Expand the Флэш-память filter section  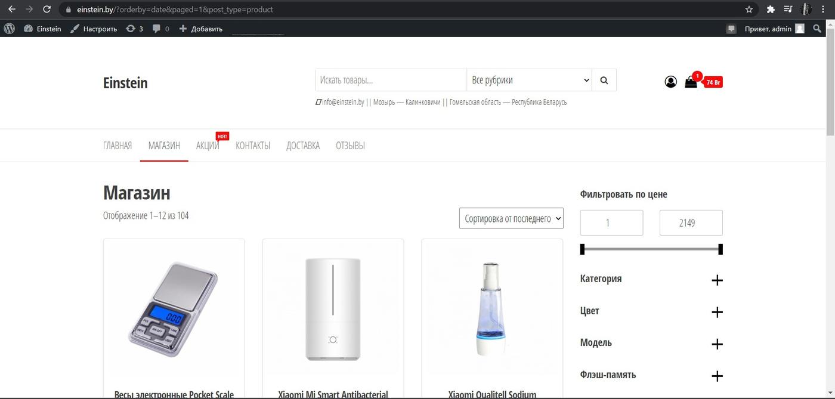click(x=718, y=376)
